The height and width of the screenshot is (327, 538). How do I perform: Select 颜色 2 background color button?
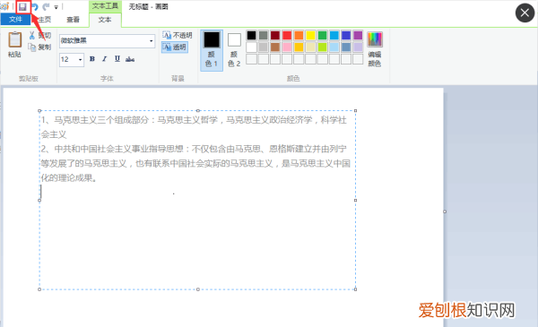pos(234,50)
